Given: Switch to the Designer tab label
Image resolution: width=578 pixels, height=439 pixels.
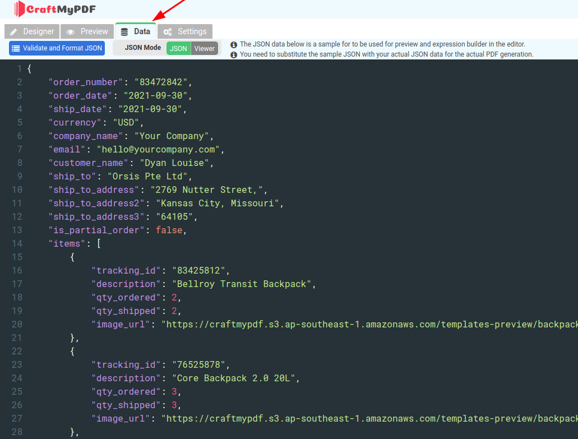Looking at the screenshot, I should [x=39, y=31].
